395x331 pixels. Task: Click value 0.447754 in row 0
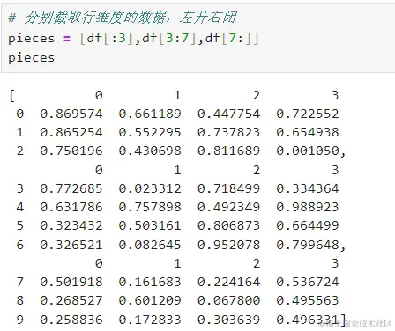(228, 114)
